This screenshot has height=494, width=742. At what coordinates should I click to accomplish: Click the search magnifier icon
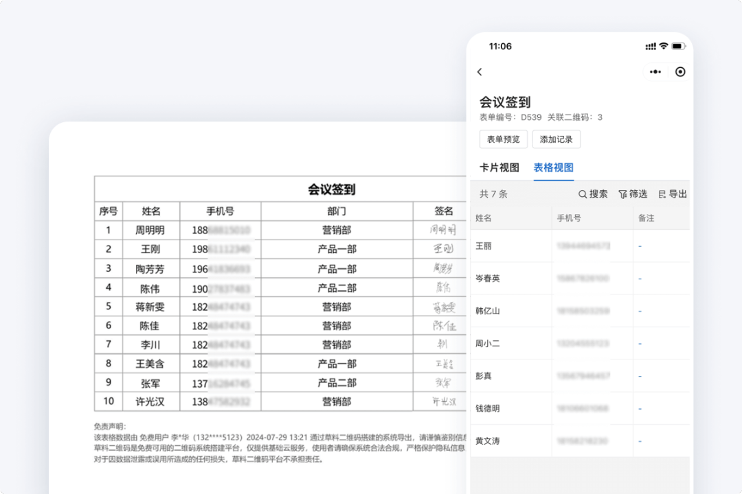tap(583, 194)
